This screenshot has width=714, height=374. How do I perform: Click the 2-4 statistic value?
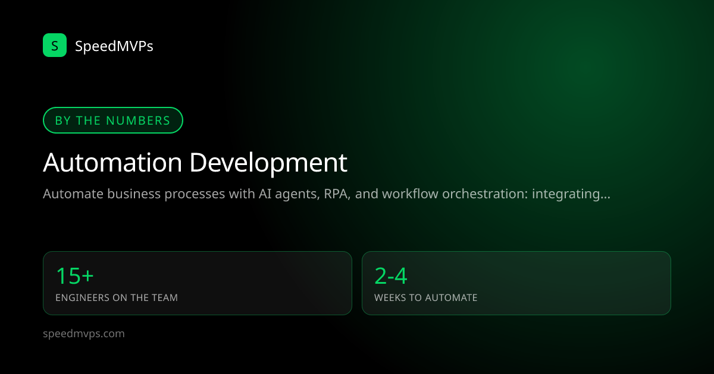(x=391, y=276)
